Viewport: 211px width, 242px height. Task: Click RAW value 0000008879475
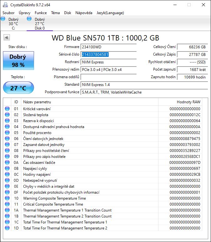[185, 139]
